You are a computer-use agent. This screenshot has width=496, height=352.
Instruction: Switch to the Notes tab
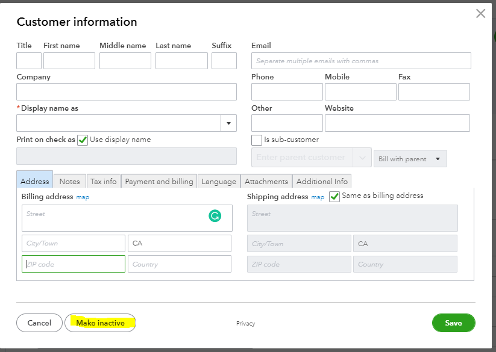[x=69, y=181]
